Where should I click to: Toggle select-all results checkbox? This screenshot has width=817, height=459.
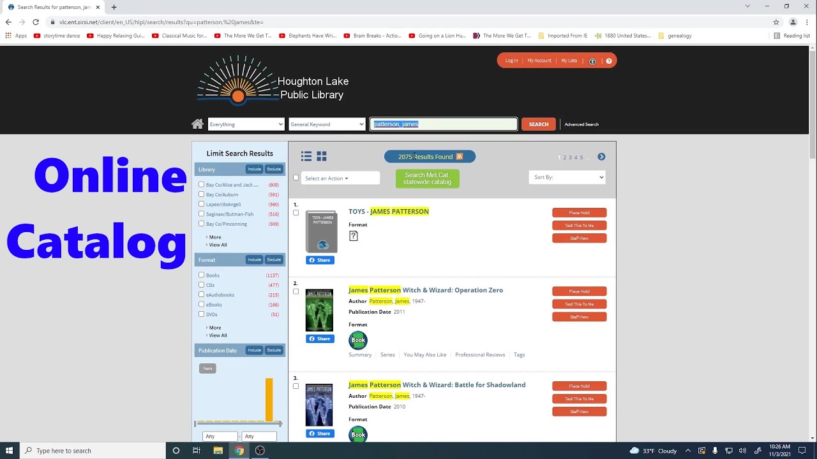[296, 178]
